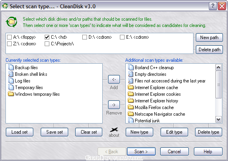This screenshot has height=161, width=228.
Task: Click the Netscape Navigator cache folder icon
Action: [131, 114]
